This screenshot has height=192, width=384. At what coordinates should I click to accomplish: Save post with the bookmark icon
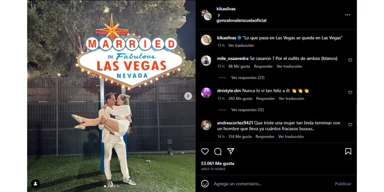pos(348,151)
